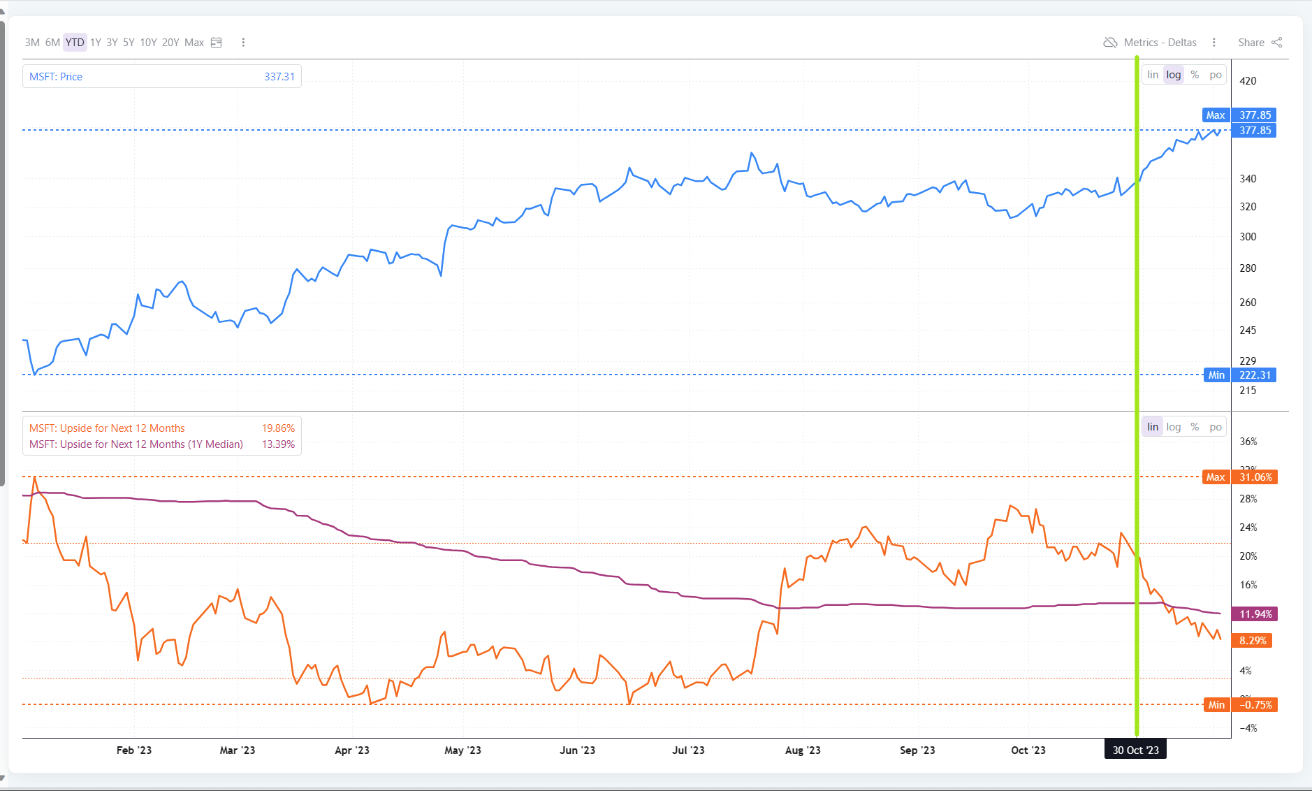This screenshot has height=791, width=1312.
Task: Set upside chart to lin scale
Action: (x=1153, y=427)
